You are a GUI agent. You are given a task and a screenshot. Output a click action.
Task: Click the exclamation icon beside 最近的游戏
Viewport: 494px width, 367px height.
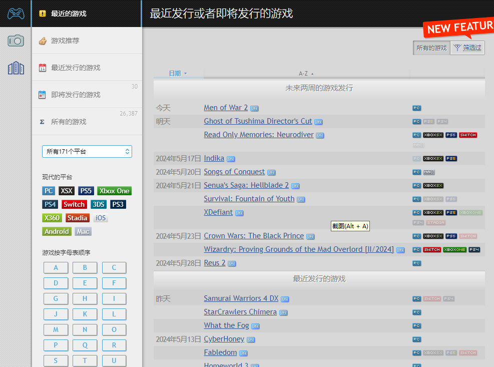pyautogui.click(x=43, y=13)
